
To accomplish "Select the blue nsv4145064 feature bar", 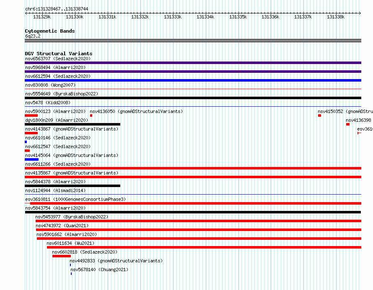I will click(31, 159).
